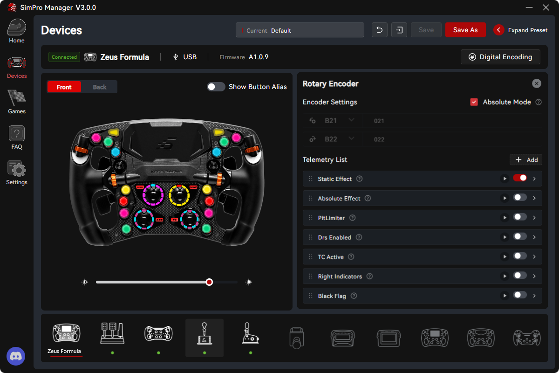
Task: Enable the TC Active toggle
Action: click(520, 256)
